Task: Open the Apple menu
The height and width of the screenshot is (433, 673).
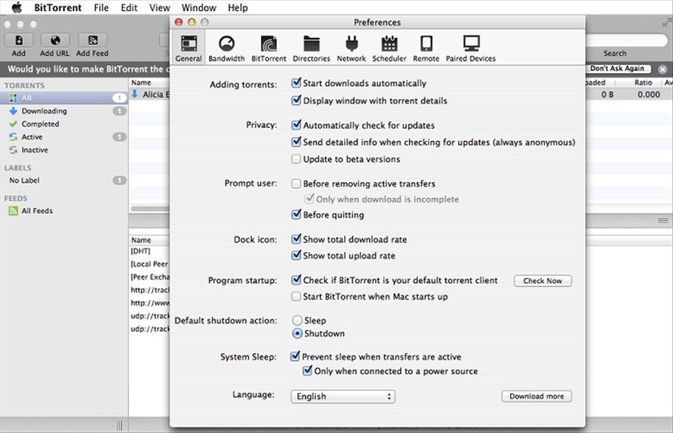Action: [16, 7]
